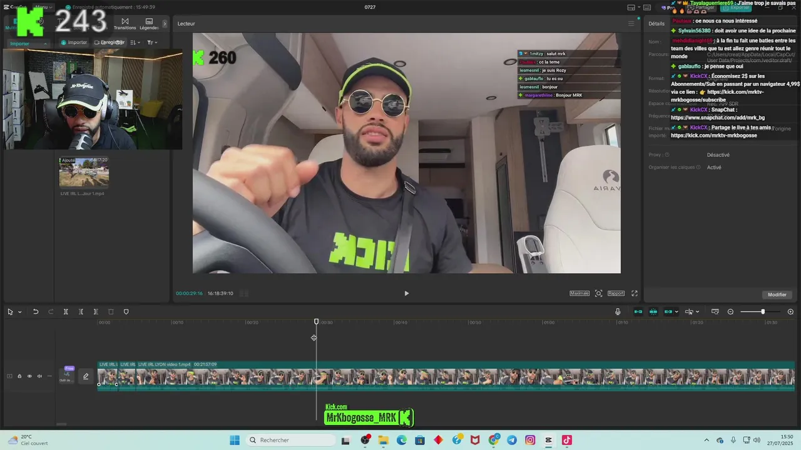
Task: Click the microphone voiceover icon
Action: pyautogui.click(x=618, y=312)
